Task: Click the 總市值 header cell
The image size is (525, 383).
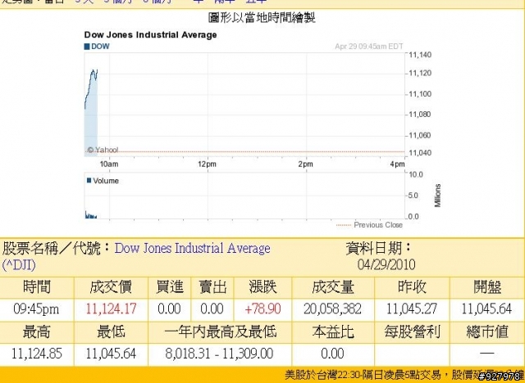Action: 487,332
